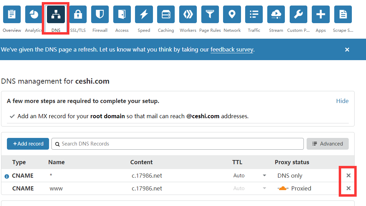
Task: Expand TTL dropdown for wildcard CNAME record
Action: click(x=264, y=176)
